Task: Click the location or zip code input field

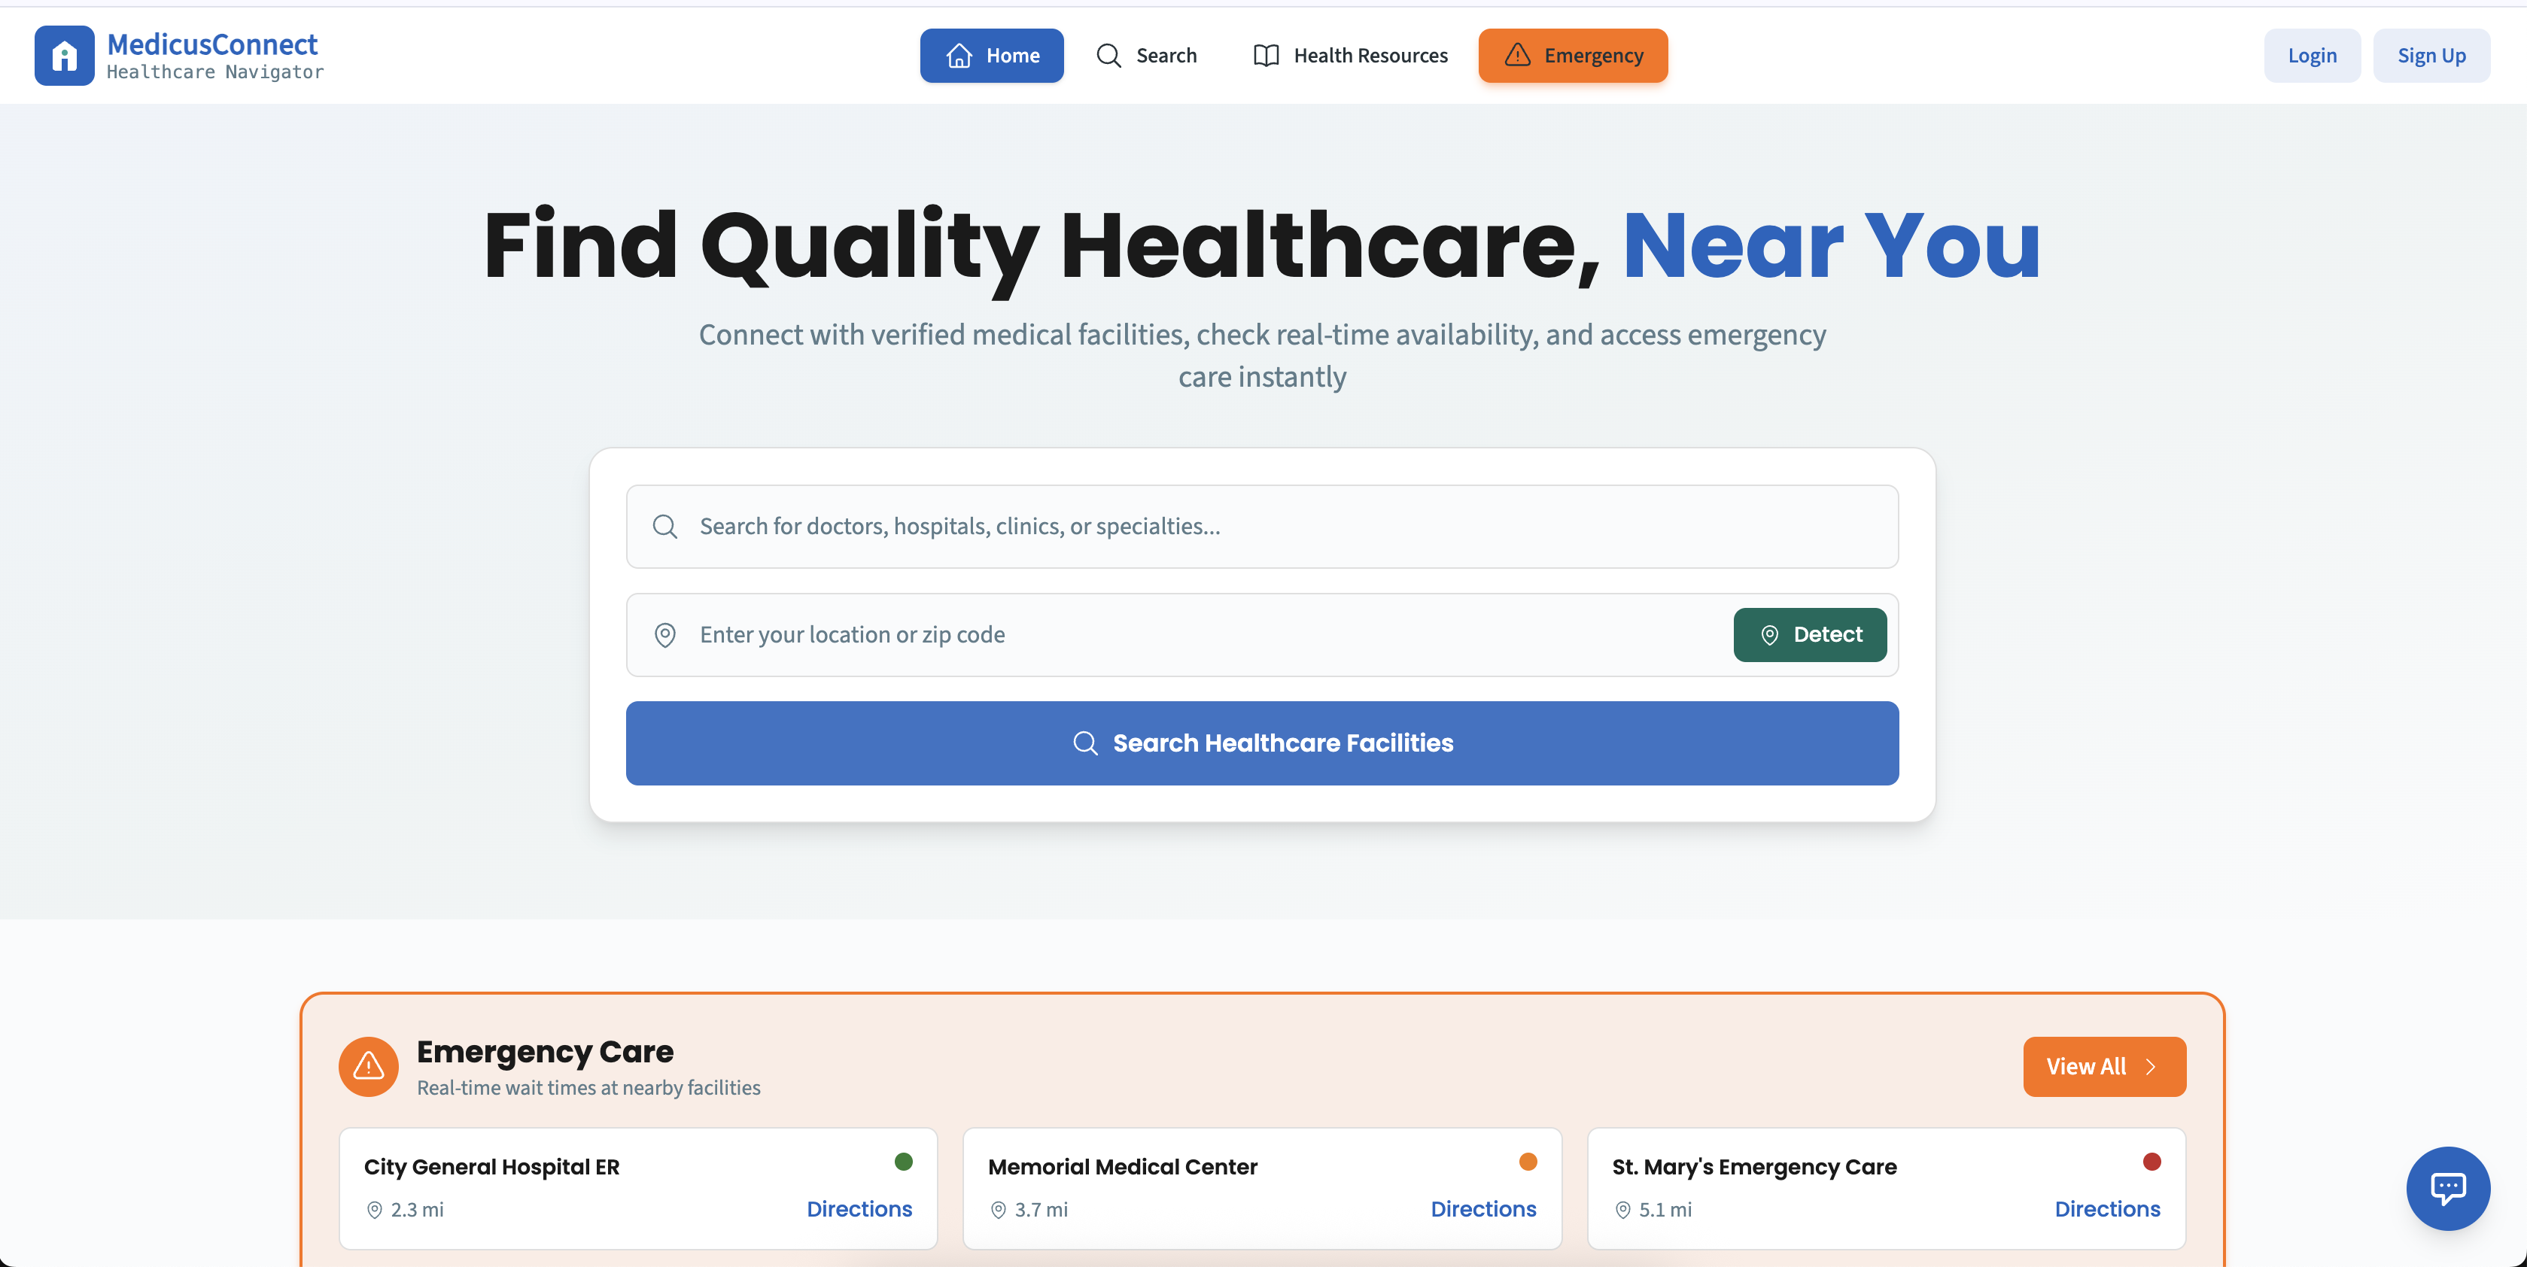Action: coord(1079,634)
